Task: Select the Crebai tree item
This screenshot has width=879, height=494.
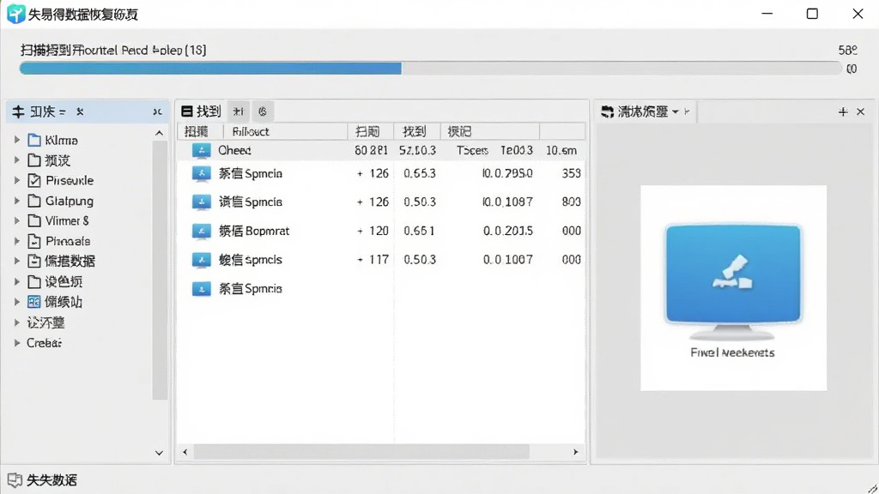Action: click(45, 343)
